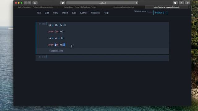Screen dimensions: 198x111
Task: Open the Kernel menu
Action: (84, 13)
